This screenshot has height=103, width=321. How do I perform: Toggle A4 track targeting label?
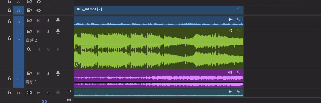point(18,93)
